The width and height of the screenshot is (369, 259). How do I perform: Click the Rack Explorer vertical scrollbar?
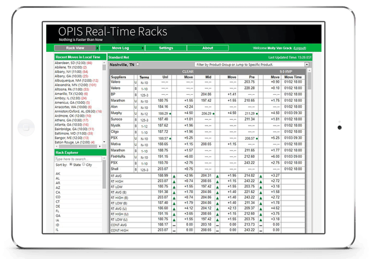click(104, 174)
